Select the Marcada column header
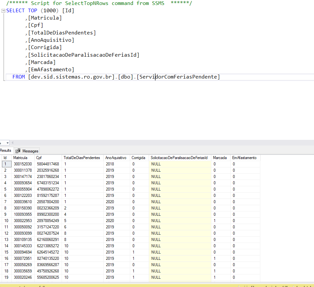 coord(221,158)
